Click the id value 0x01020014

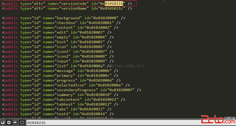click(93, 114)
